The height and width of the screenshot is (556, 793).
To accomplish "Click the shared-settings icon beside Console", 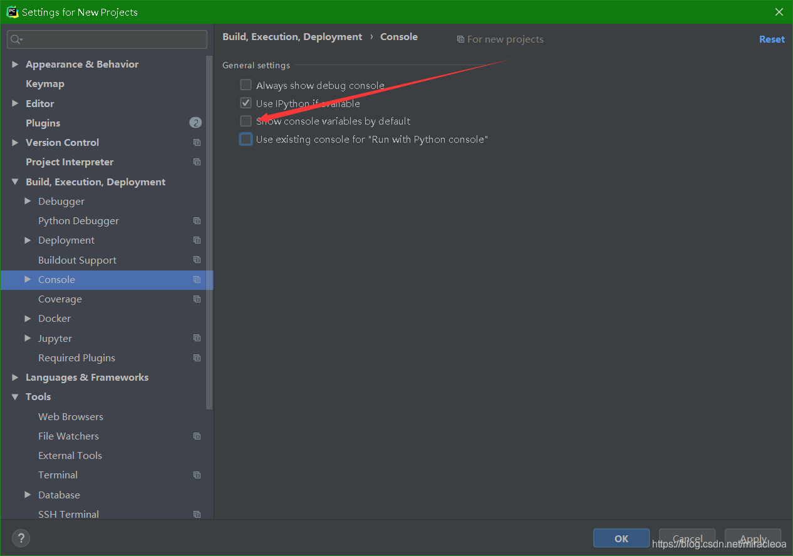I will click(197, 279).
